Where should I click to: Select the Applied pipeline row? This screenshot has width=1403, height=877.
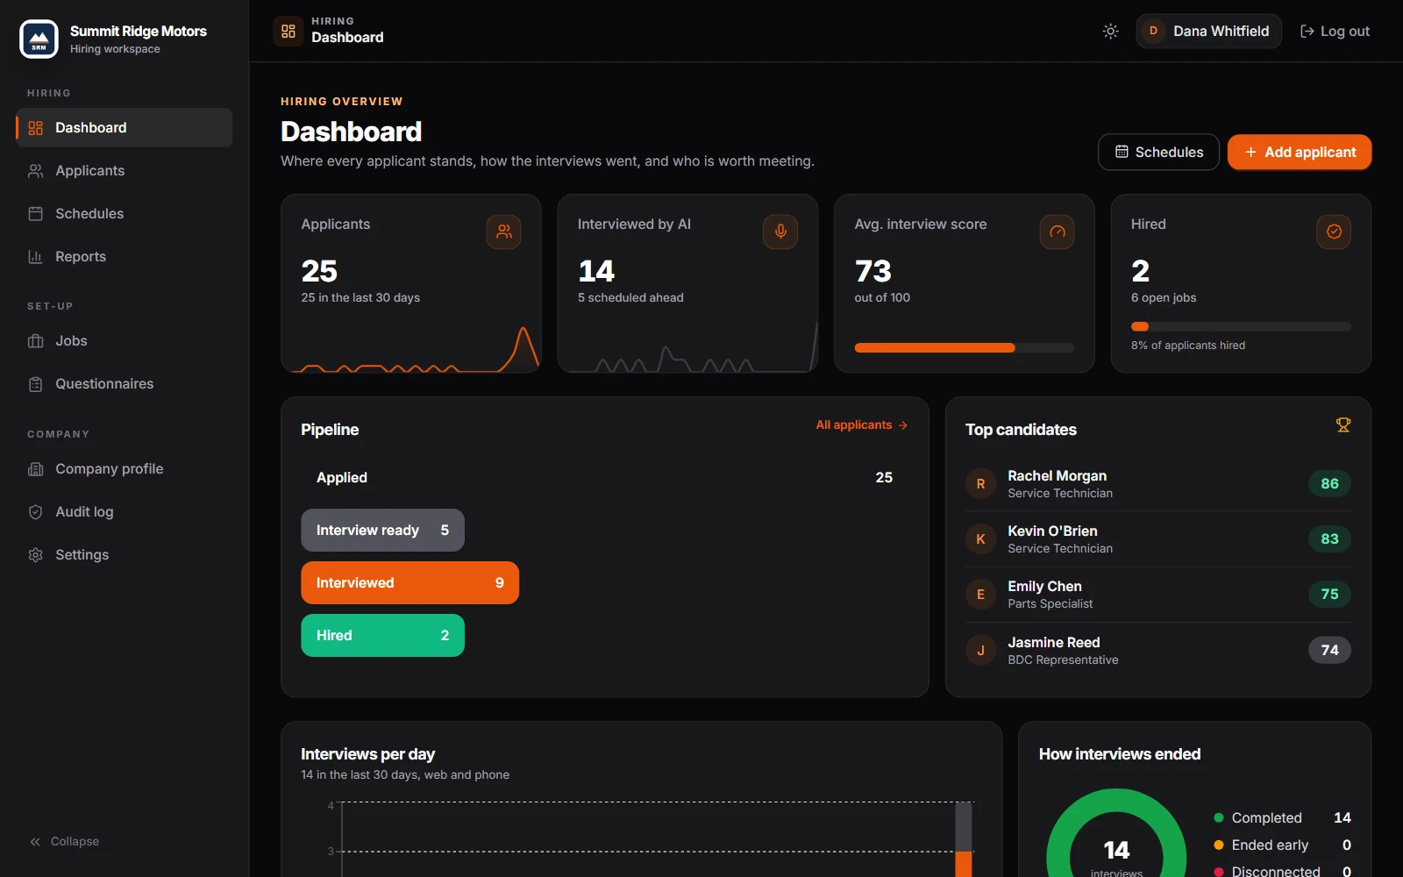[605, 478]
